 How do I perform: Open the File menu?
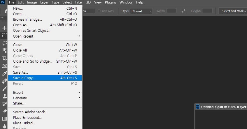(x=12, y=2)
